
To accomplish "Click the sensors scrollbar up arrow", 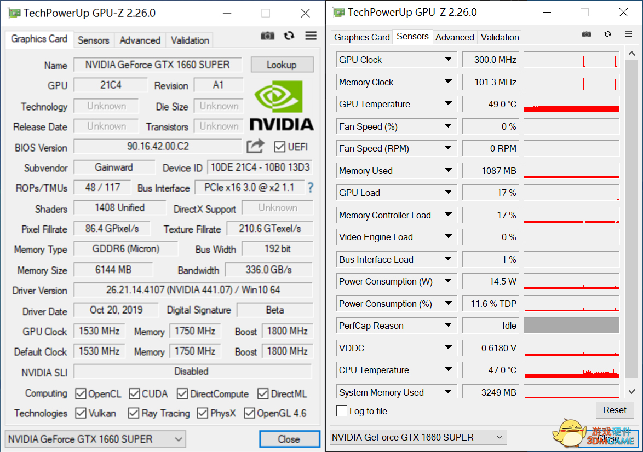I will tap(631, 54).
